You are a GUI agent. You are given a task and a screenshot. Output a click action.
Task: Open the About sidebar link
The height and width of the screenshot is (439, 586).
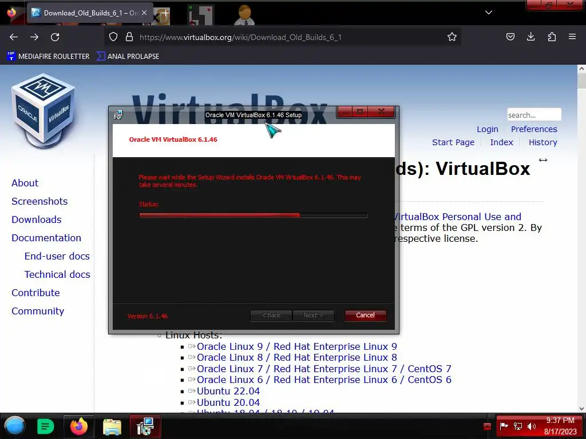click(x=25, y=183)
